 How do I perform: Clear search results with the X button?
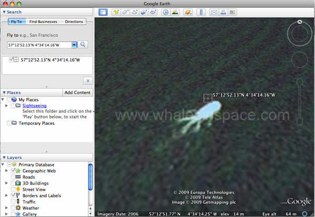[88, 81]
